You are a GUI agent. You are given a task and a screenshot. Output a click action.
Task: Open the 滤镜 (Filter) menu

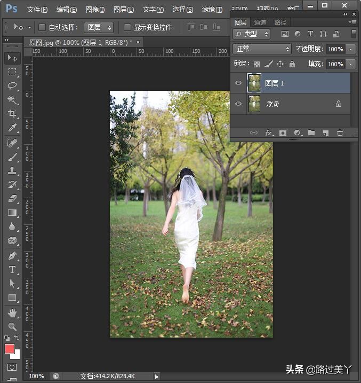point(212,10)
